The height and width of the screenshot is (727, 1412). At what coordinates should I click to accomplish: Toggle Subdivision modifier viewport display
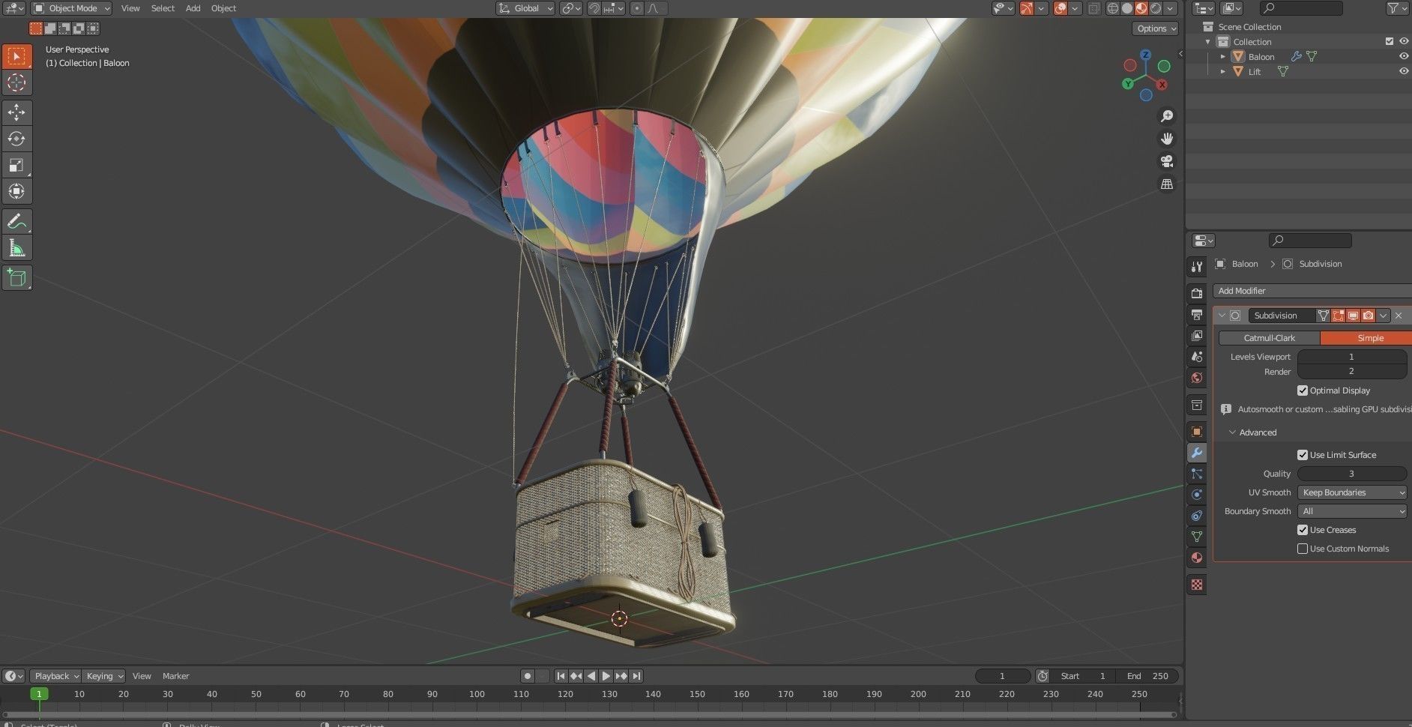click(1354, 316)
